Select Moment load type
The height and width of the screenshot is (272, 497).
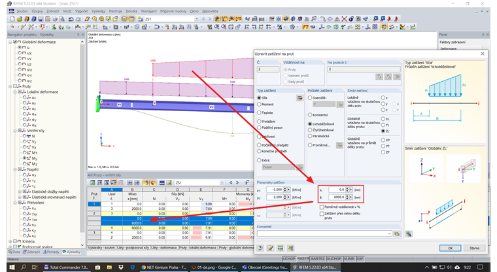[259, 105]
